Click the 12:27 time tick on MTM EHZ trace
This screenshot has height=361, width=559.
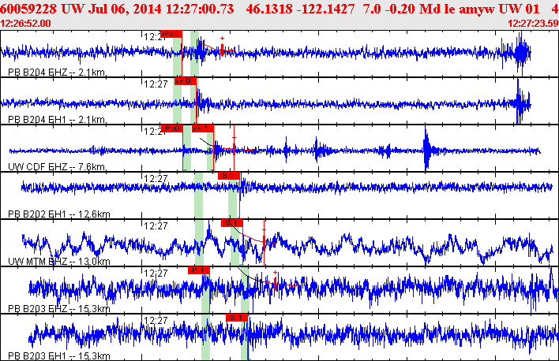tap(156, 226)
